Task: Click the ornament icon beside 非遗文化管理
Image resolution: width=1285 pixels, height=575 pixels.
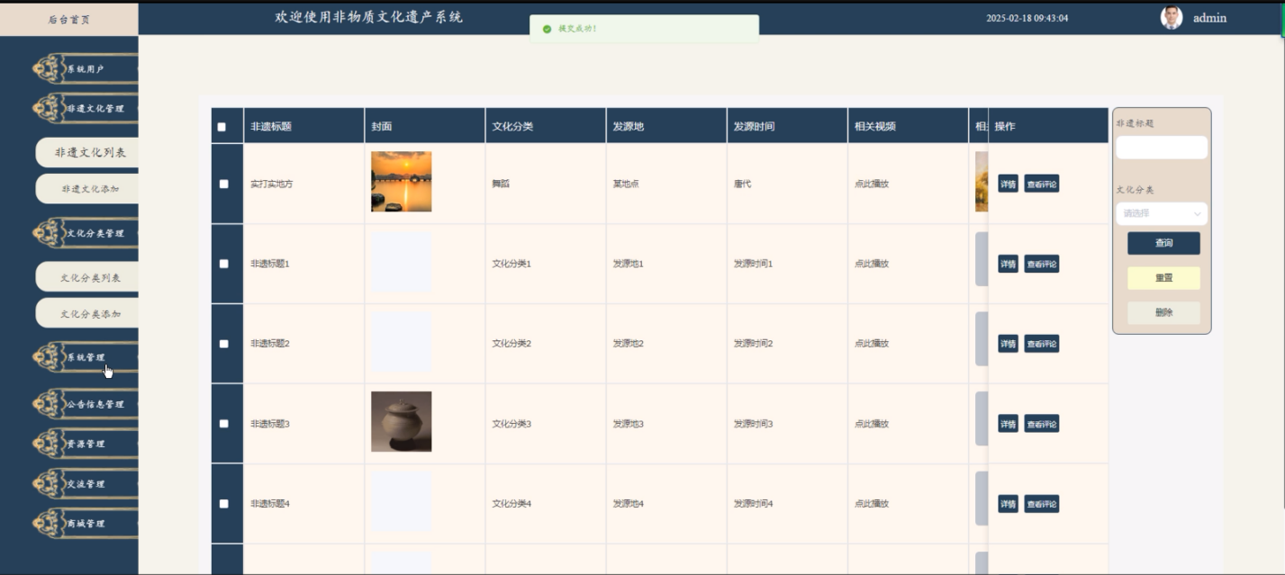Action: [49, 108]
